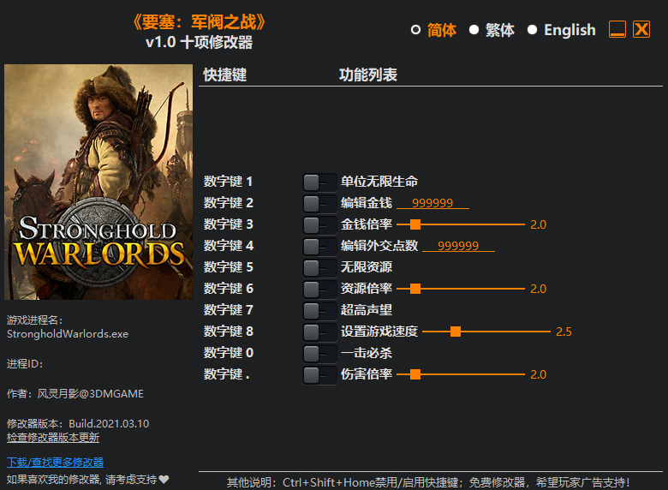Select the 繁体 language radio button
Viewport: 668px width, 490px height.
[474, 30]
